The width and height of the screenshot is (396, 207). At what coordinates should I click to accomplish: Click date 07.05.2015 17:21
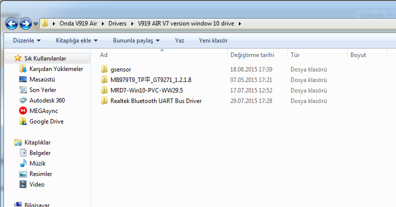[251, 80]
